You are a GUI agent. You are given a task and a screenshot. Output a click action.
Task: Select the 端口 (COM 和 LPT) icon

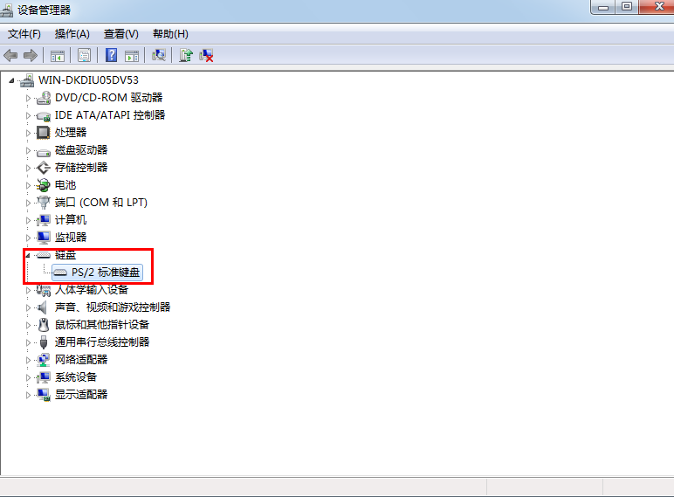pos(44,203)
